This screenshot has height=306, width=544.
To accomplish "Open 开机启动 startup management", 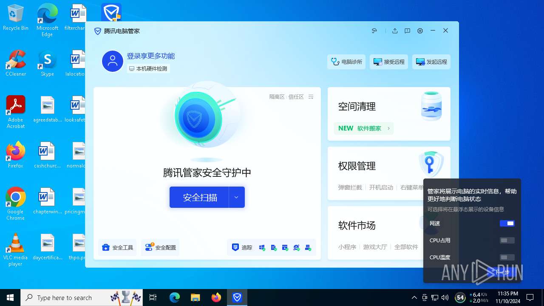I will click(381, 187).
